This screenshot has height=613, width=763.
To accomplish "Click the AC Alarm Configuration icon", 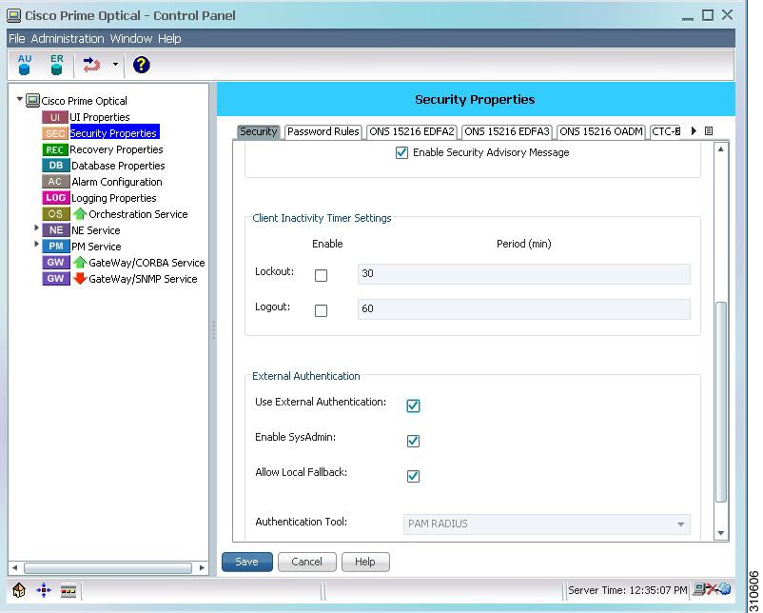I will tap(55, 182).
